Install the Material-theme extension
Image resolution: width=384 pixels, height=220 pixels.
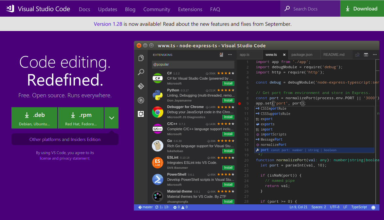228,201
